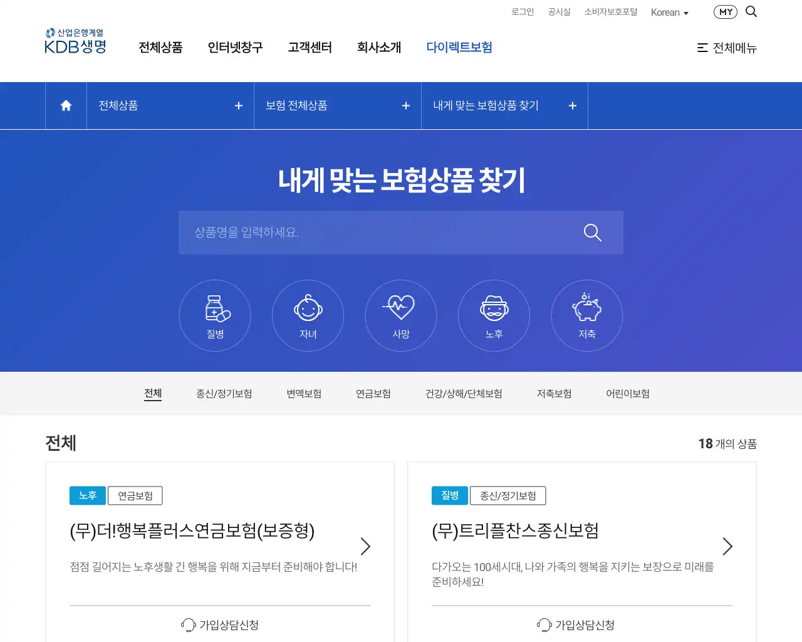Open the 다이렉트보험 navigation menu
The image size is (802, 642).
tap(459, 47)
